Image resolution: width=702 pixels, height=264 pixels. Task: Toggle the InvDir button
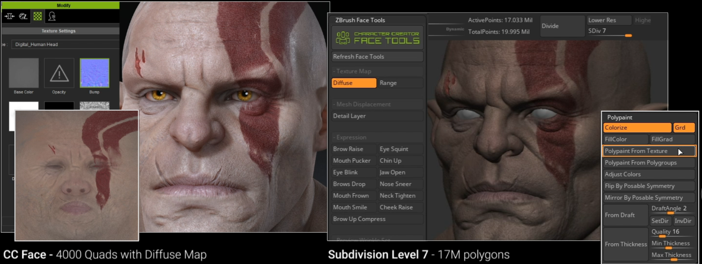coord(683,221)
